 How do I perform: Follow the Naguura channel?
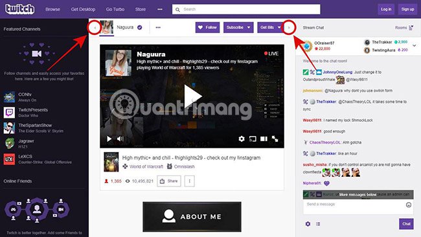207,27
